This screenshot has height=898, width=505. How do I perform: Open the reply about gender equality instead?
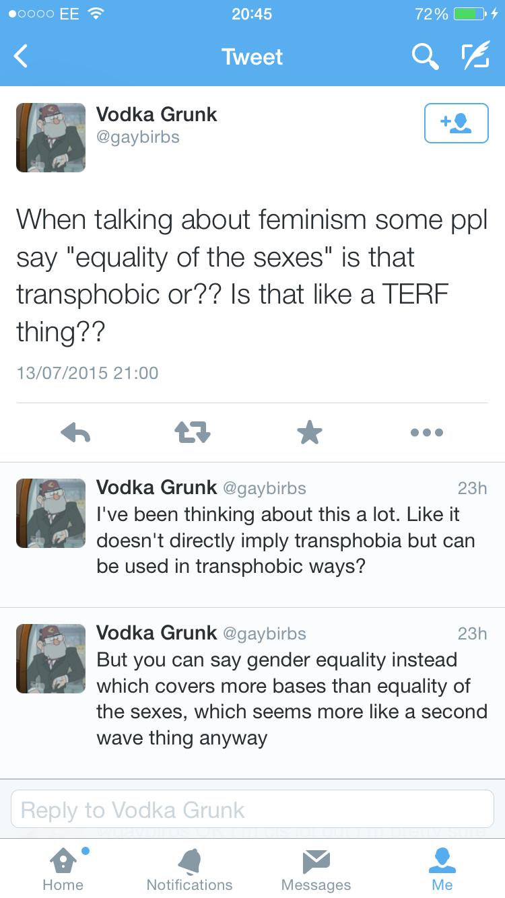point(291,698)
